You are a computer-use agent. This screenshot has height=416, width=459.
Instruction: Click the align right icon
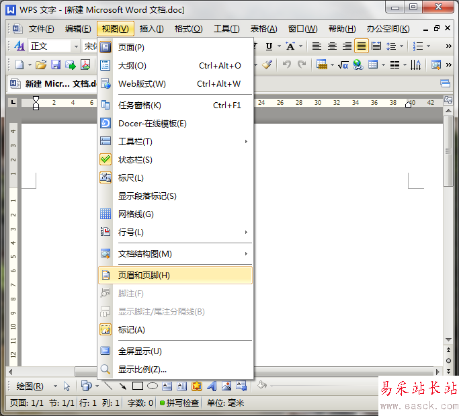tap(347, 46)
